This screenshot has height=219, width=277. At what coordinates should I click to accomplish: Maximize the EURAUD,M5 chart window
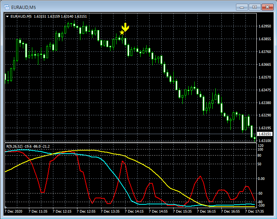(255, 7)
